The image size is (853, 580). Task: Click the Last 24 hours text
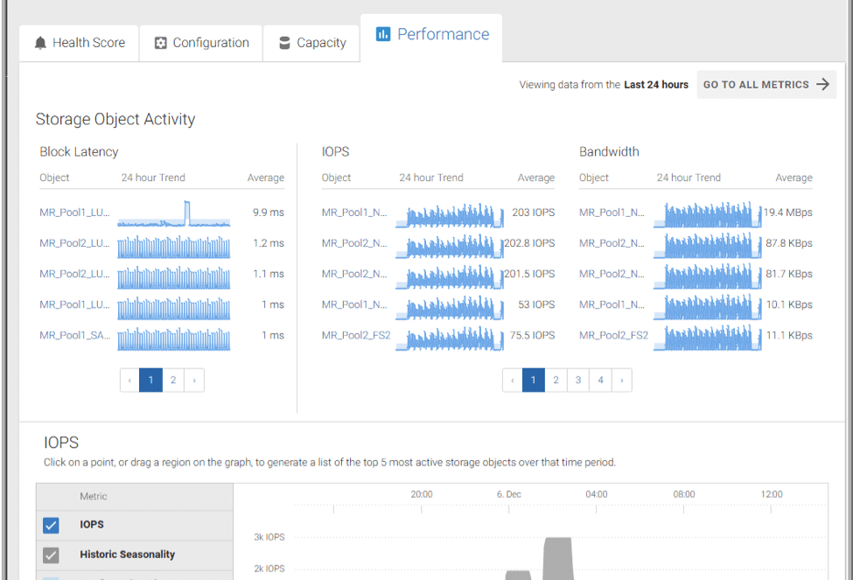tap(656, 85)
